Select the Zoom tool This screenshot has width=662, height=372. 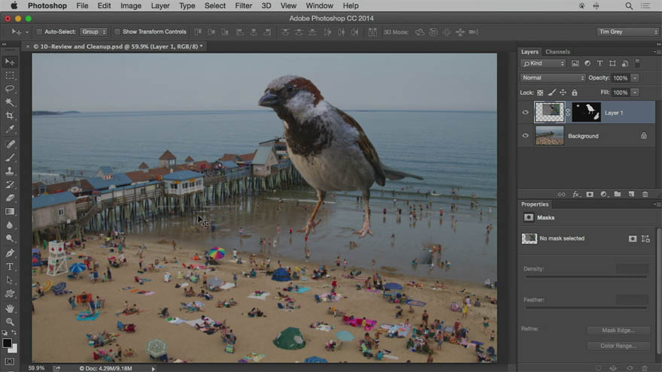(10, 322)
